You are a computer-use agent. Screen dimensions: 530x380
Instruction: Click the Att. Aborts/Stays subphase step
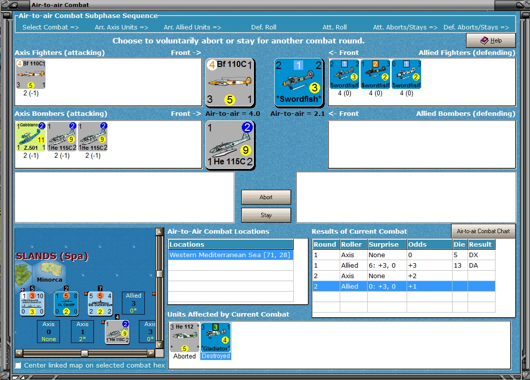(x=405, y=27)
